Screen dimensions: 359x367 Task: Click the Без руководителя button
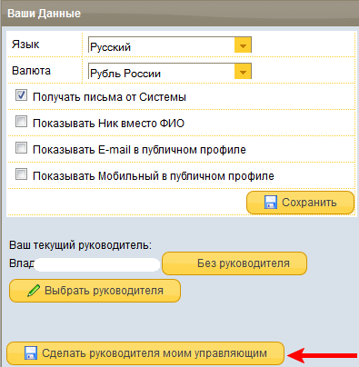coord(234,263)
